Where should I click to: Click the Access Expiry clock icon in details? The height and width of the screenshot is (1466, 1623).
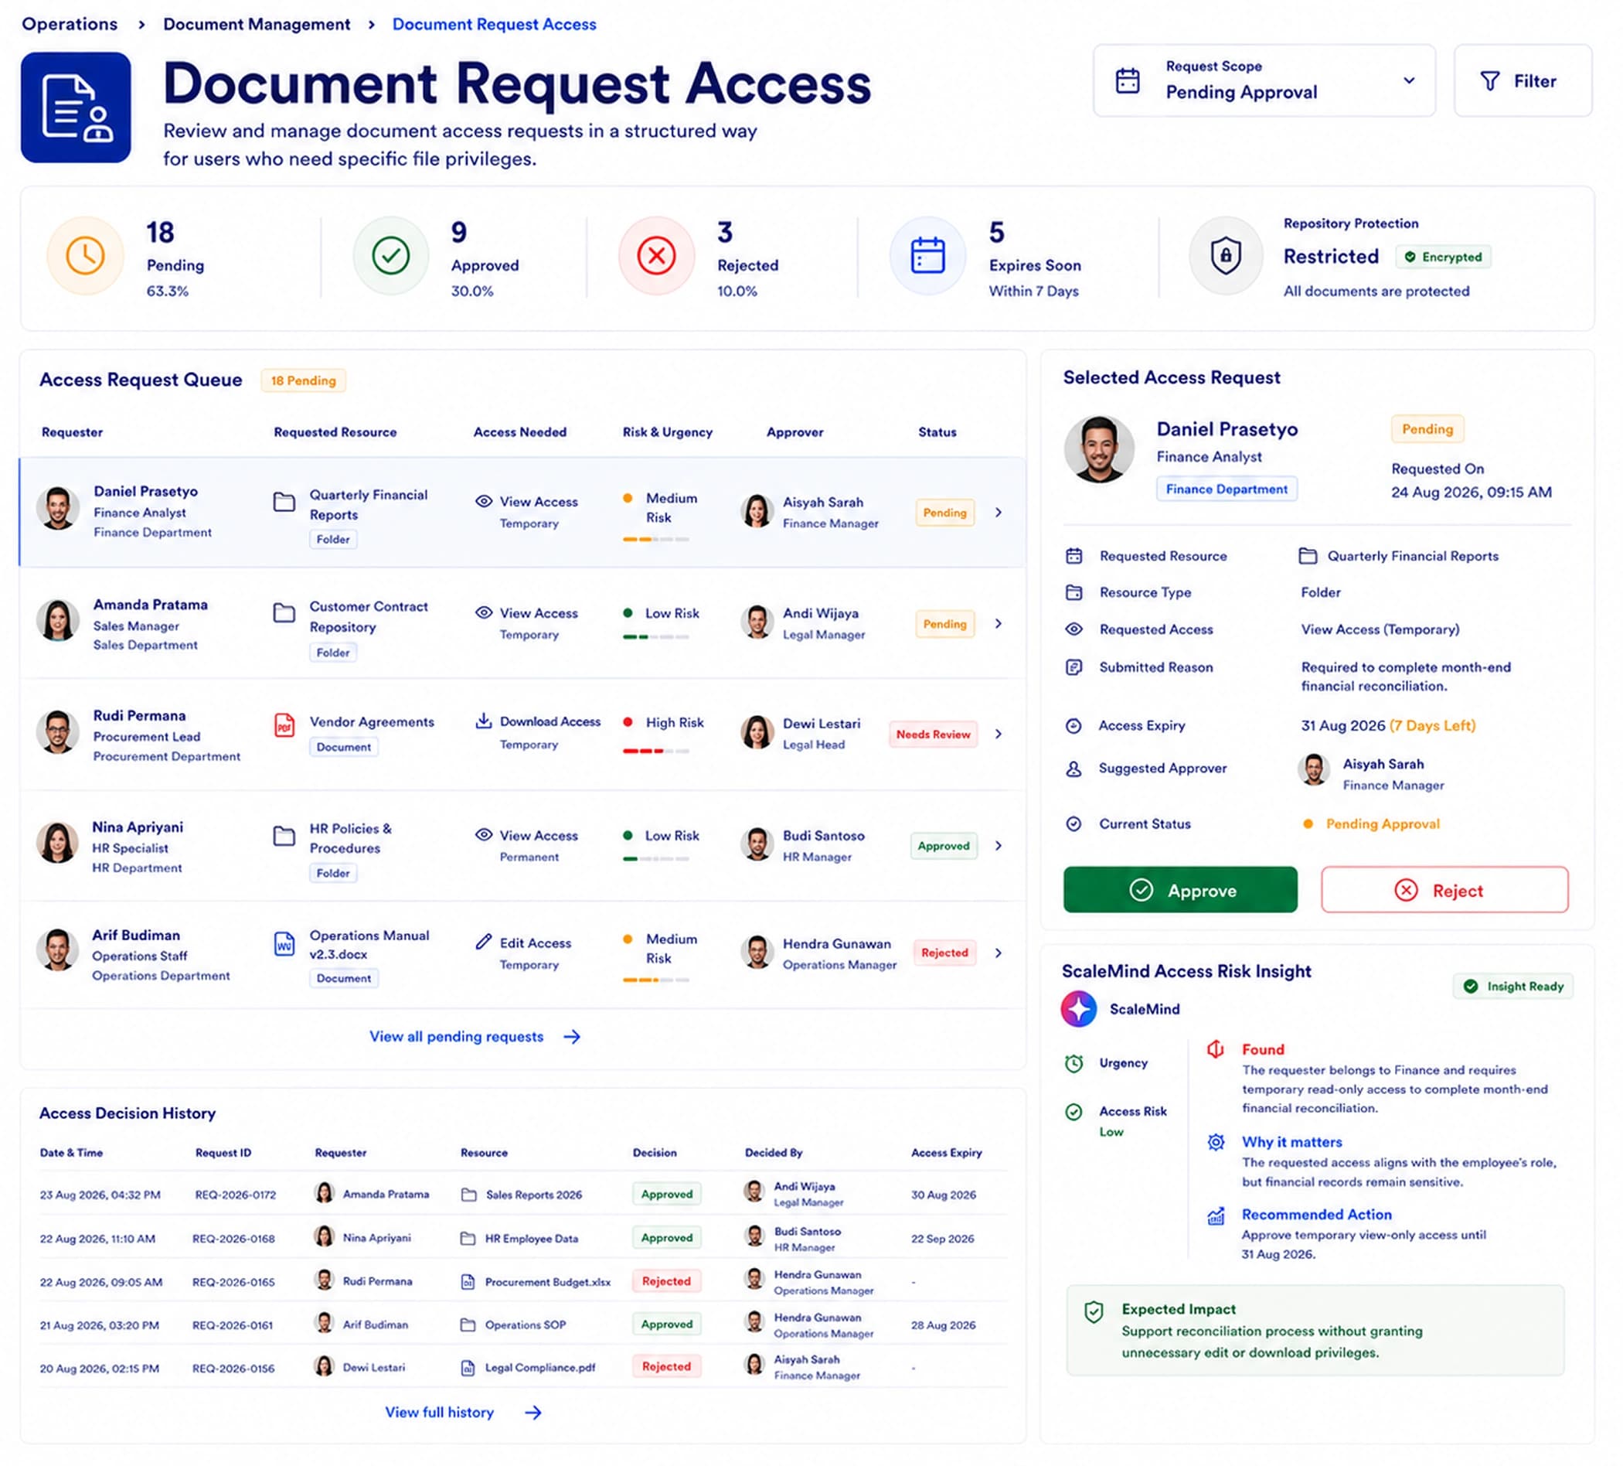point(1073,726)
